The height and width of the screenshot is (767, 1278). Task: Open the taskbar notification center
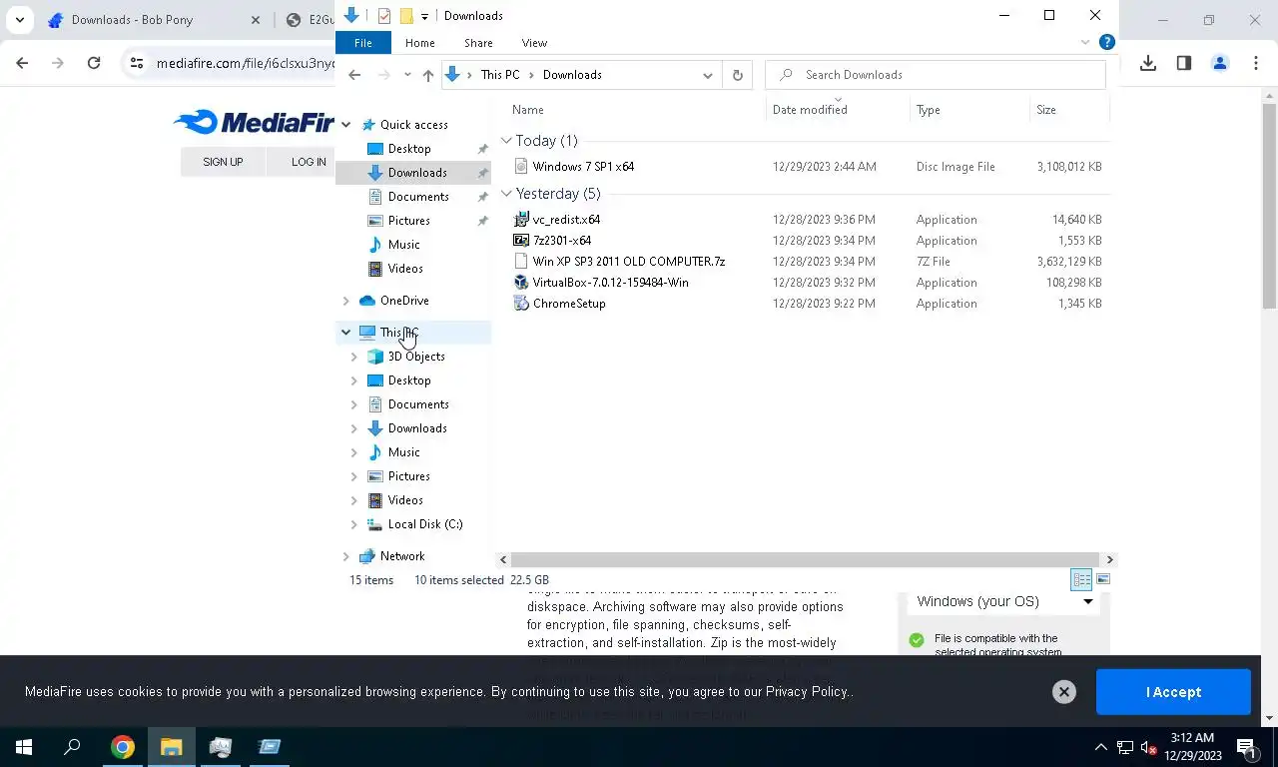point(1246,747)
